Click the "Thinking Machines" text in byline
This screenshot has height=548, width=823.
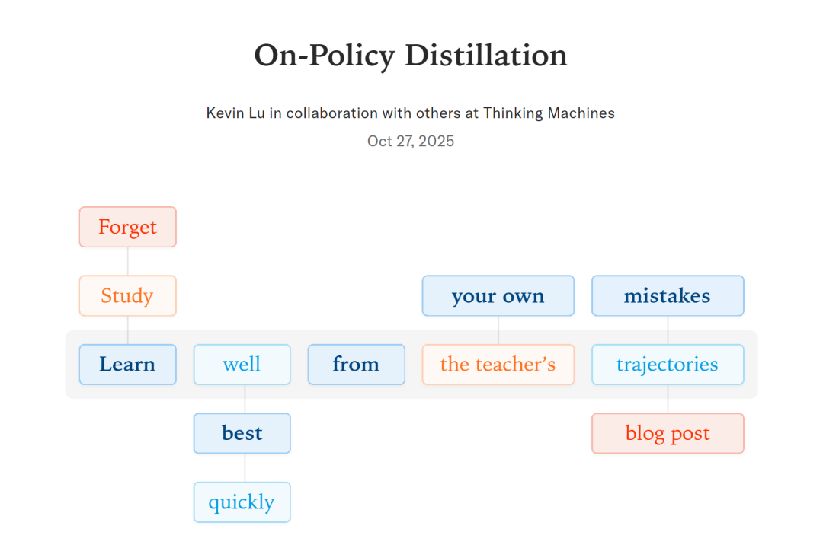[549, 113]
